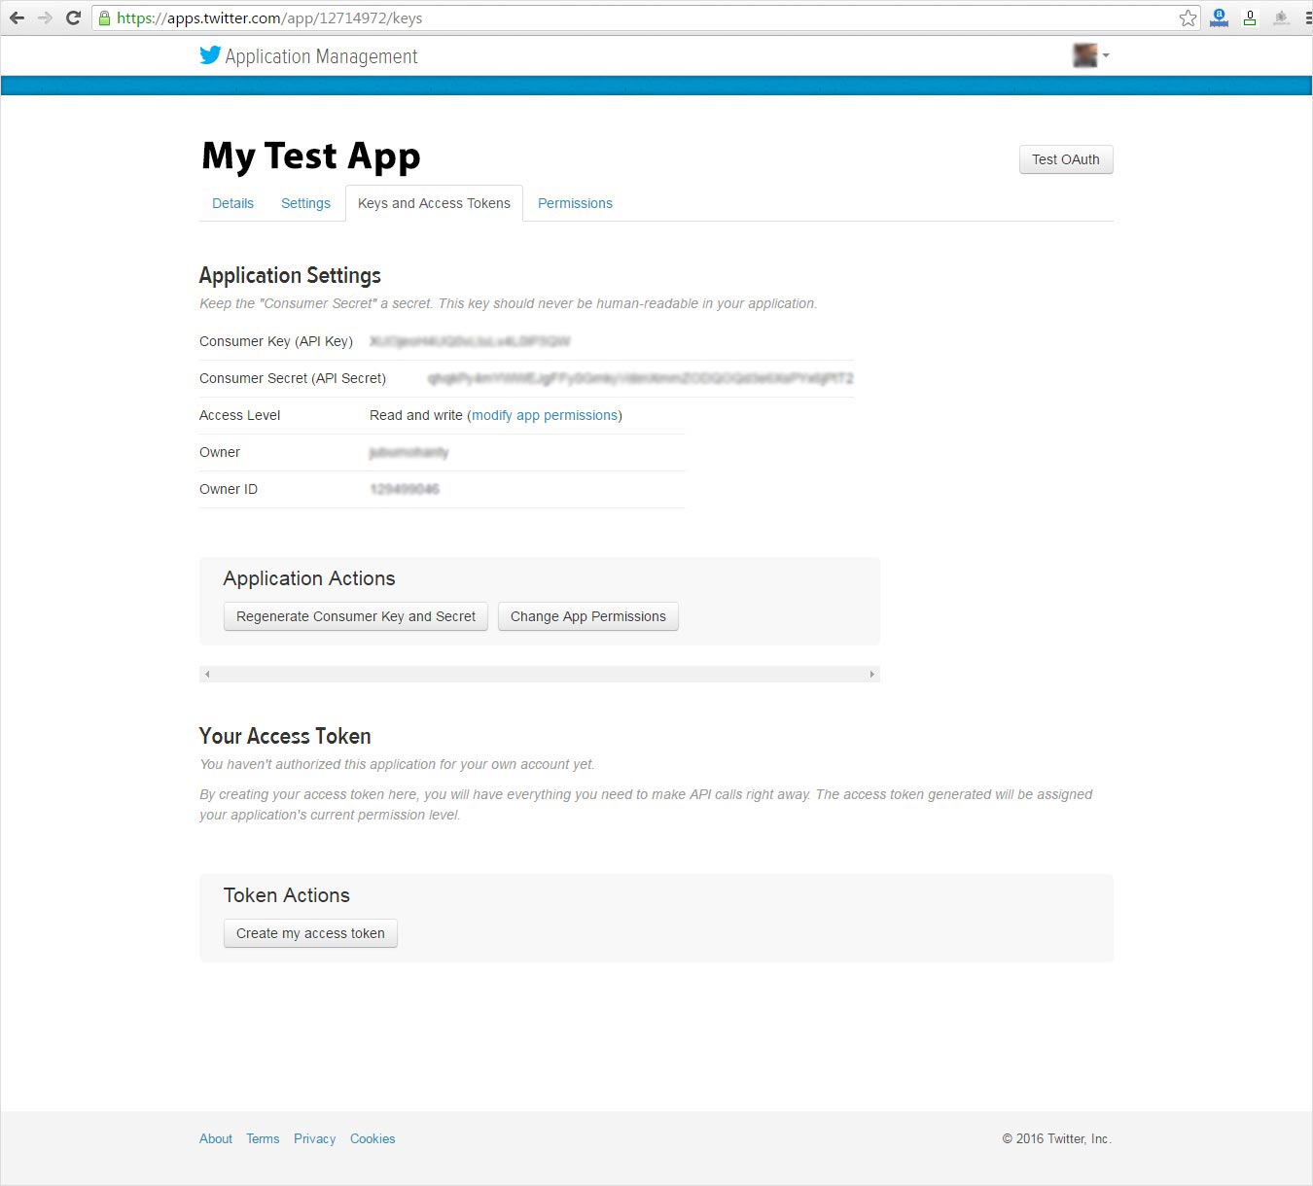
Task: Click the Test OAuth button
Action: tap(1065, 159)
